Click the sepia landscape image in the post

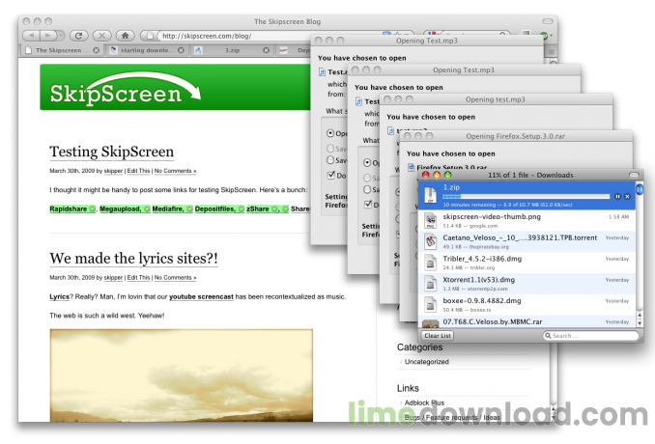click(x=182, y=375)
